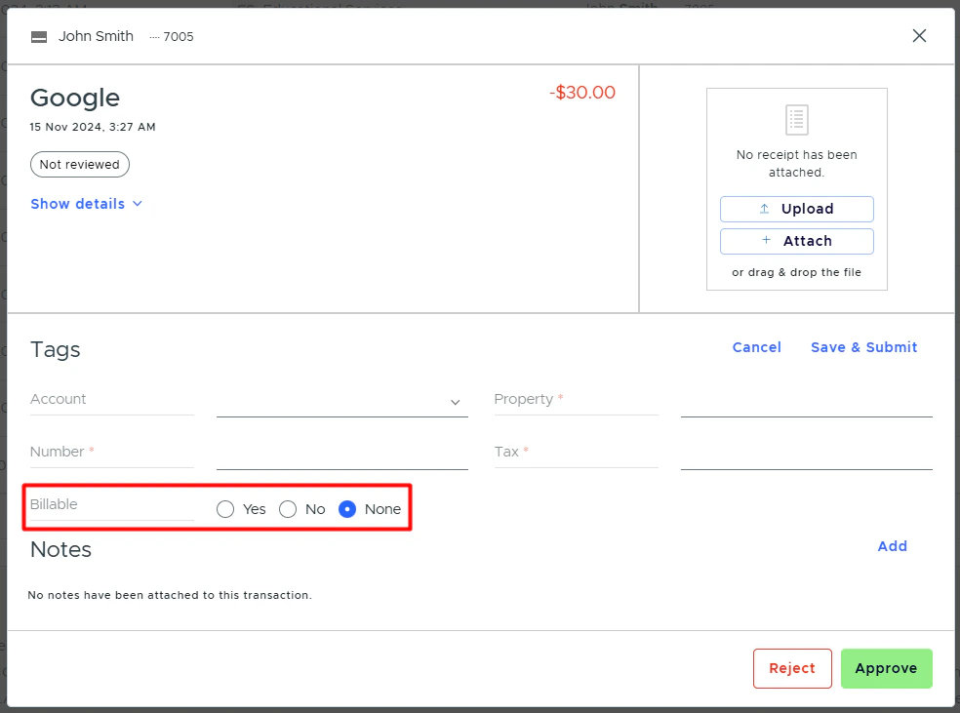Screen dimensions: 960x713
Task: Click the receipt placeholder icon
Action: 796,119
